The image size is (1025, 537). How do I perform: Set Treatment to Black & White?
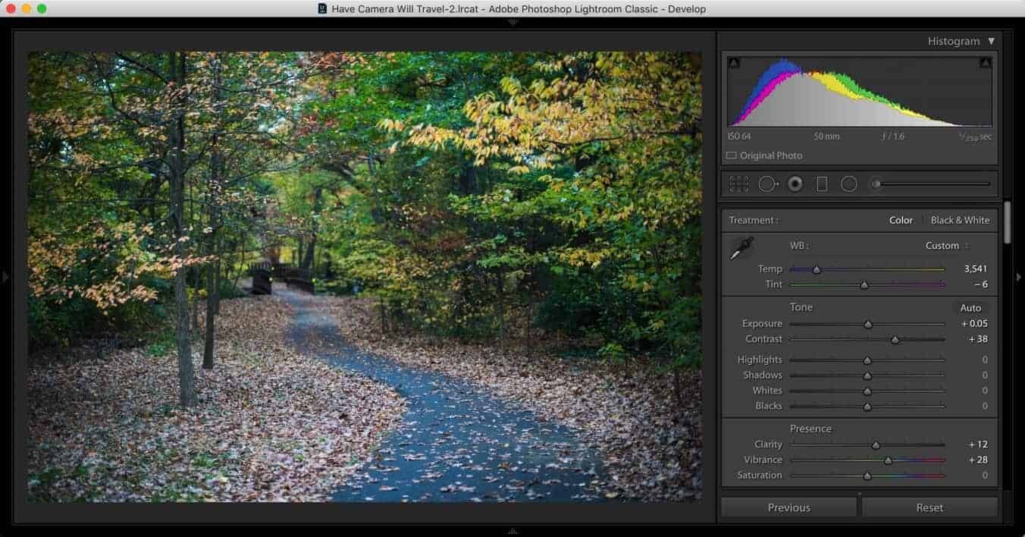coord(960,221)
